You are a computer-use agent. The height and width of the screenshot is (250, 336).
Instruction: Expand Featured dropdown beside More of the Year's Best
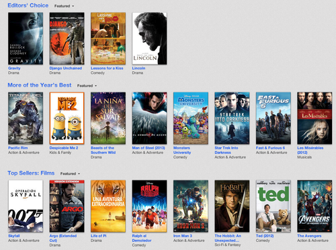[x=87, y=86]
